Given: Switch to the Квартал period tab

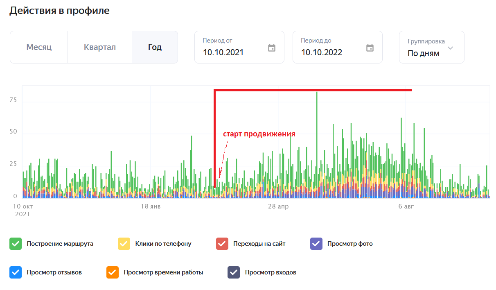Looking at the screenshot, I should pyautogui.click(x=100, y=47).
